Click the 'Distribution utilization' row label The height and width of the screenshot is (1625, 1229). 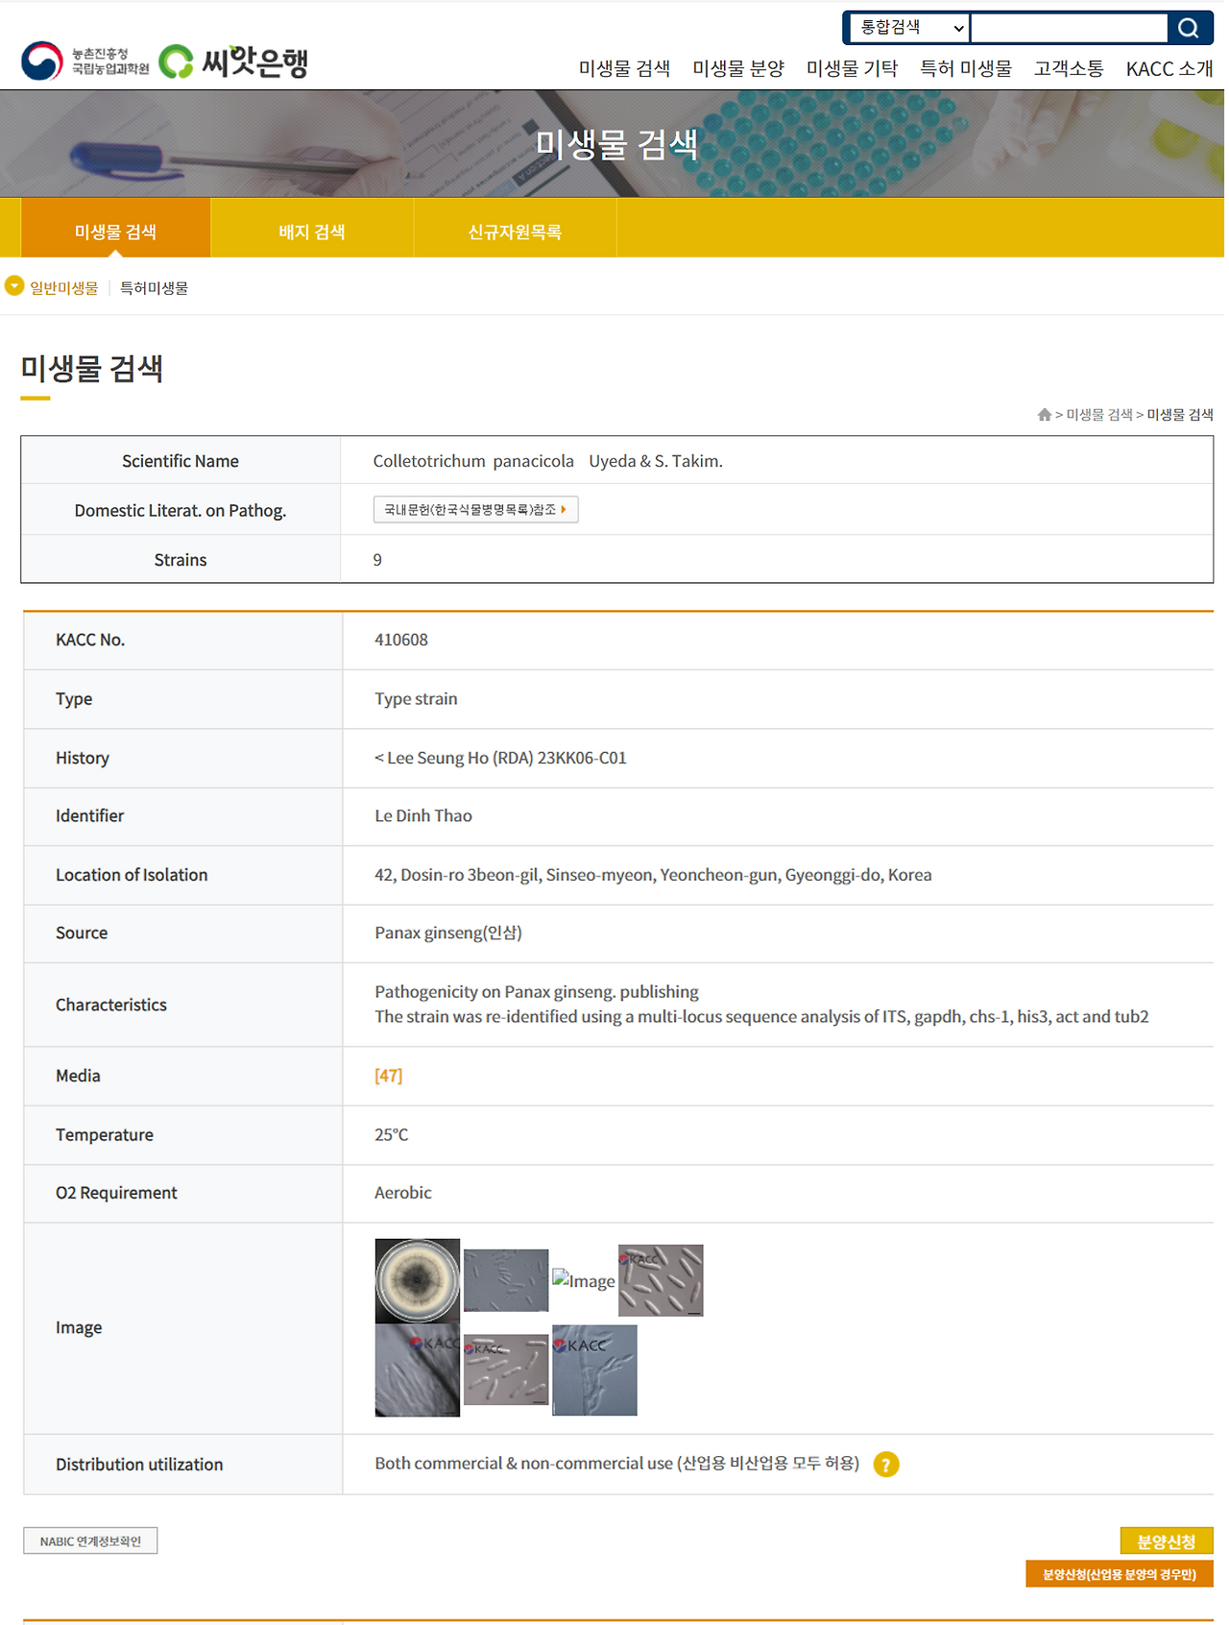click(x=139, y=1465)
